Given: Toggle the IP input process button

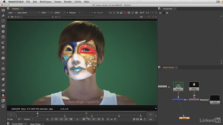Looking at the screenshot, I should (51, 13).
